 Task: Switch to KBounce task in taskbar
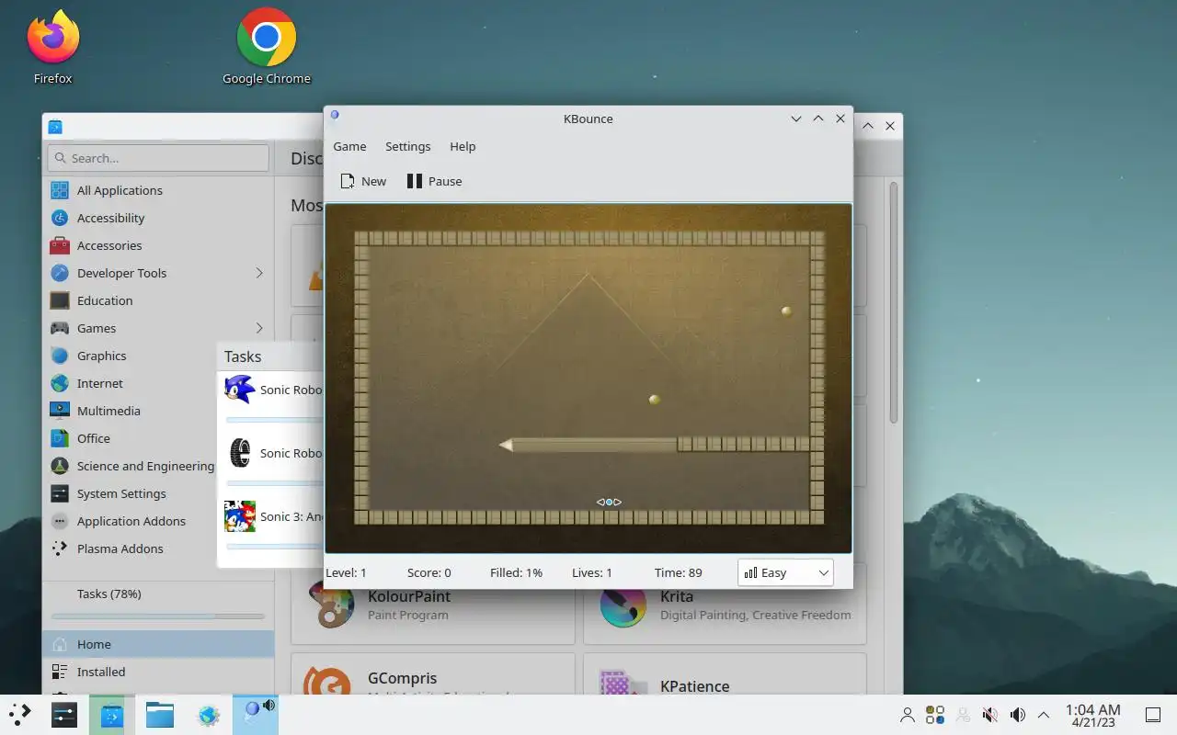(256, 715)
